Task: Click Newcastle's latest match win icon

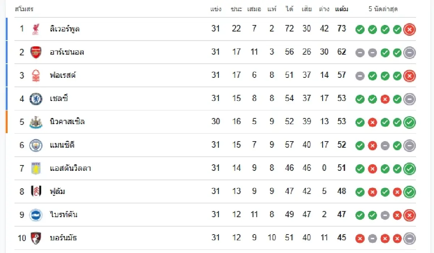Action: (409, 122)
